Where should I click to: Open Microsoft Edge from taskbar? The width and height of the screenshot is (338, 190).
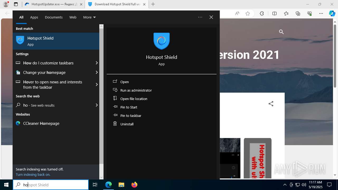[x=109, y=185]
